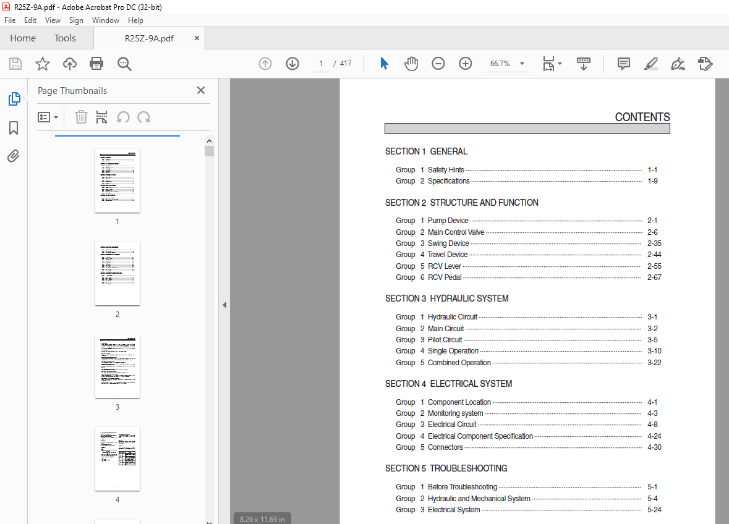Go to next page arrow
The width and height of the screenshot is (729, 524).
[292, 64]
